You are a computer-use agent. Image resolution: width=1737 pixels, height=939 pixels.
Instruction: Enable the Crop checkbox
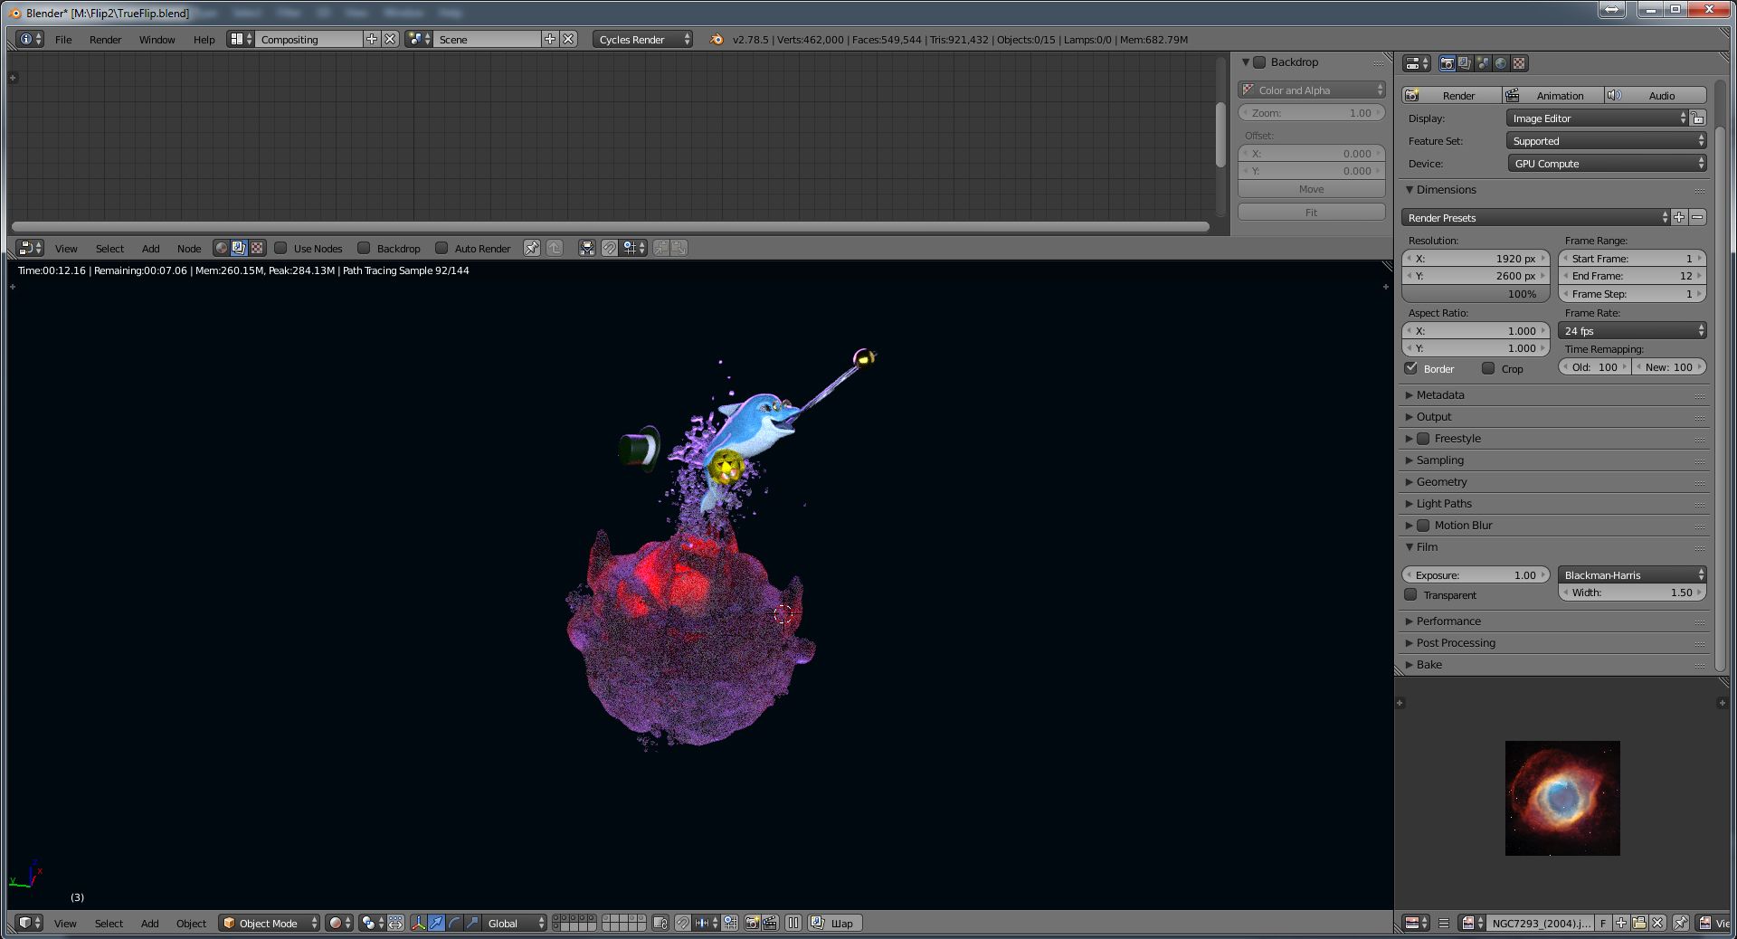[1488, 368]
